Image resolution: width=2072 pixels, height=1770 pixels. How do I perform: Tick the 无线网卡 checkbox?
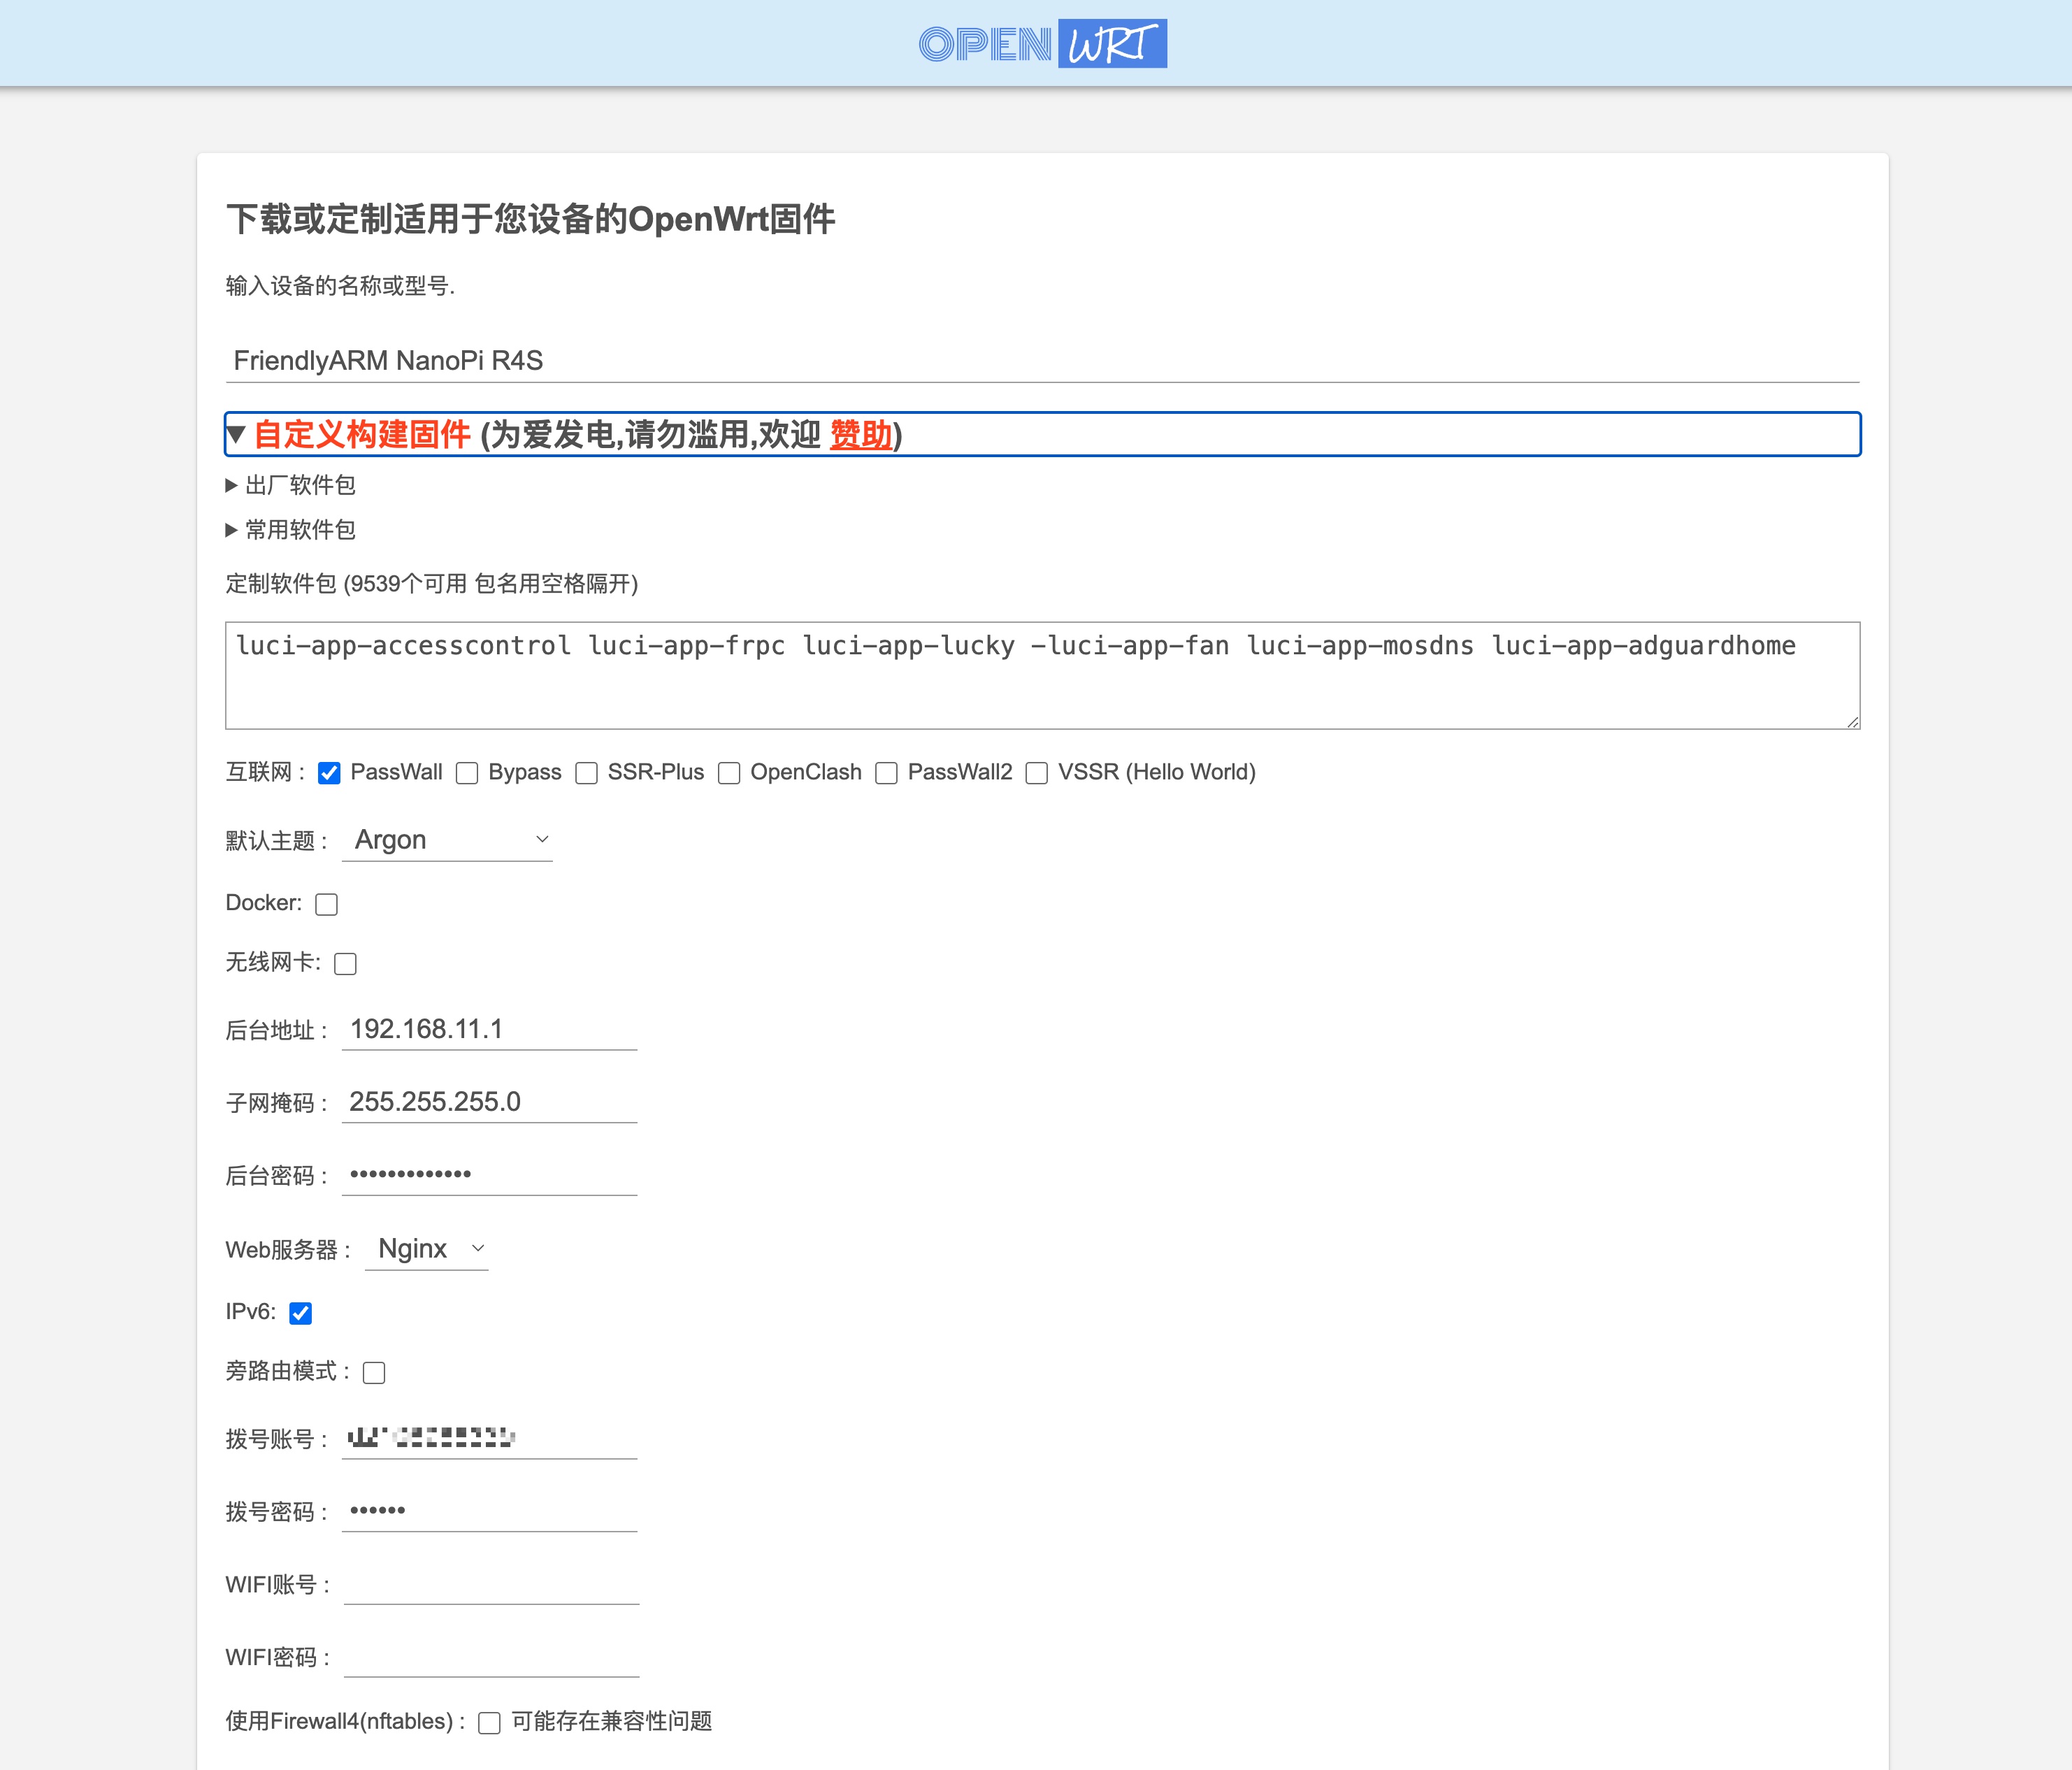click(x=345, y=964)
